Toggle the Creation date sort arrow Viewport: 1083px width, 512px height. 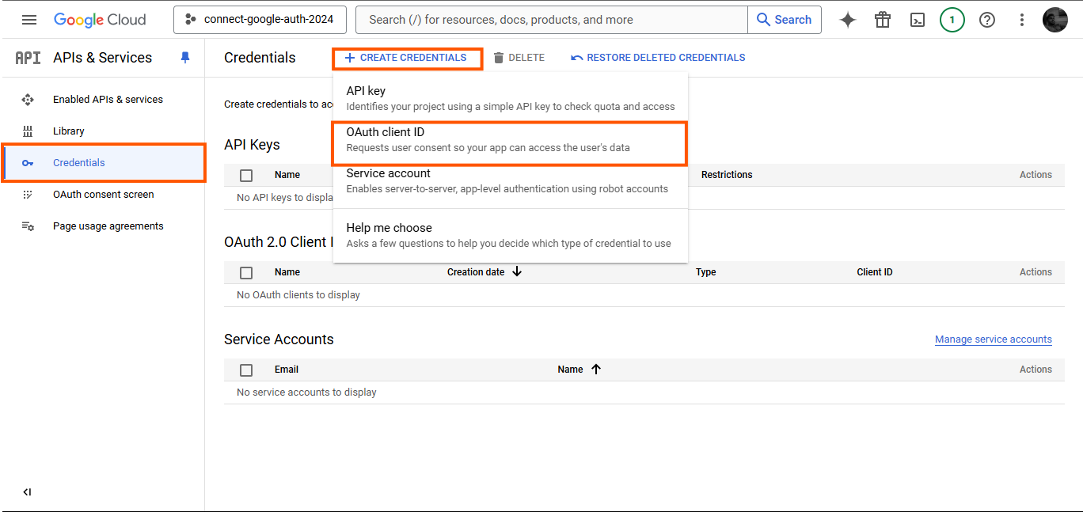(x=517, y=271)
